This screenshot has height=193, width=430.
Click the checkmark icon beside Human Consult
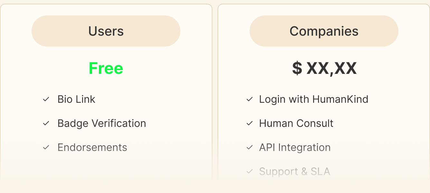tap(250, 123)
